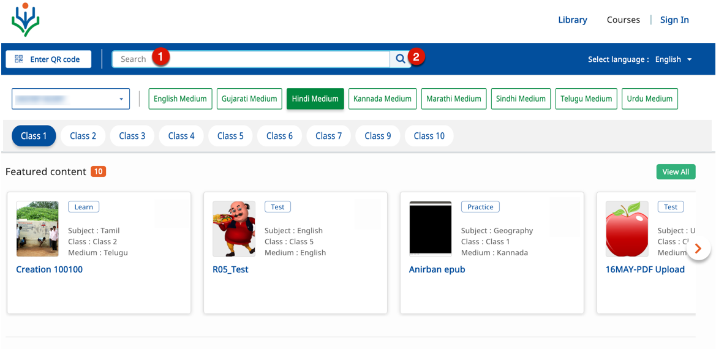Viewport: 716px width, 349px height.
Task: Open the Anirban epub title link
Action: (x=437, y=269)
